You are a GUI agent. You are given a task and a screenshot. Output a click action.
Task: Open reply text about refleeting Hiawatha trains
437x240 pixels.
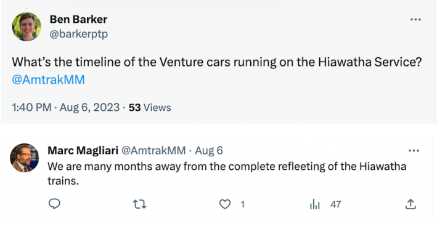tap(227, 174)
